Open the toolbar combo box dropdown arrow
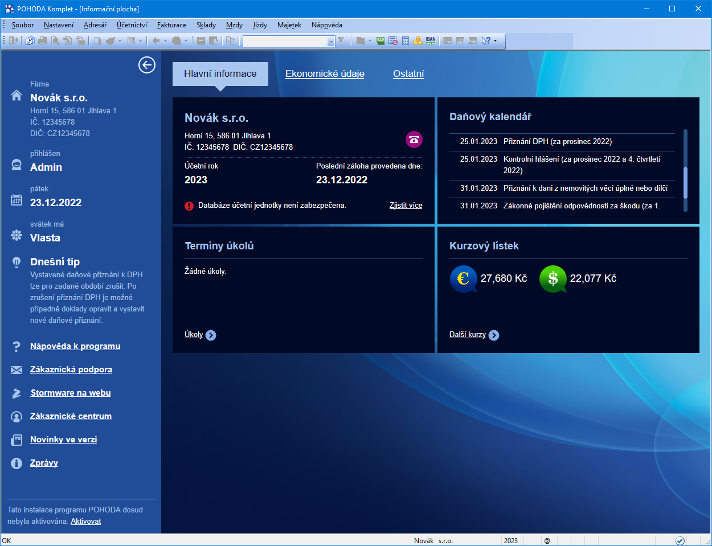This screenshot has width=712, height=546. coord(331,41)
